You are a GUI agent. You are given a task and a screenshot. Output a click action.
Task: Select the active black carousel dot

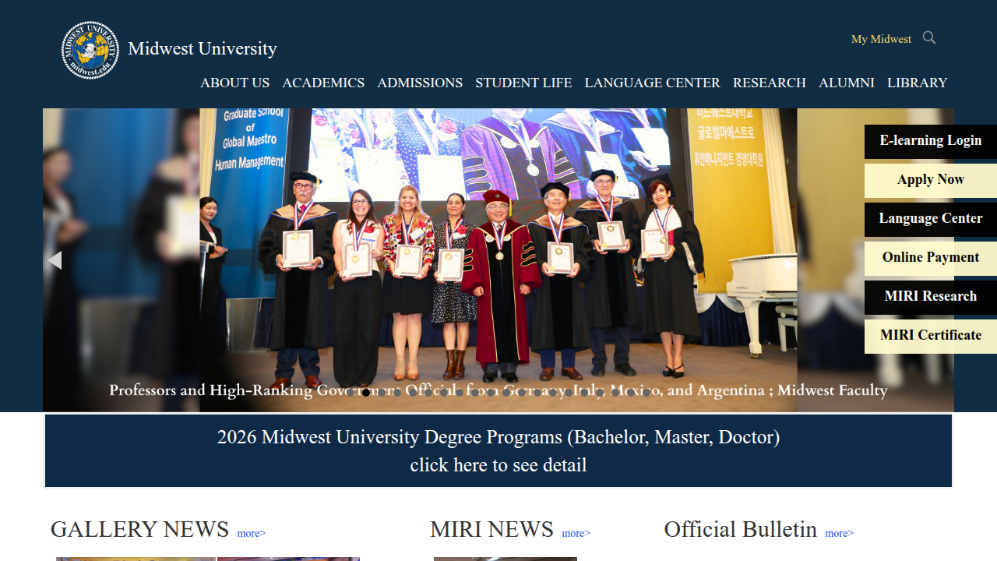click(366, 393)
